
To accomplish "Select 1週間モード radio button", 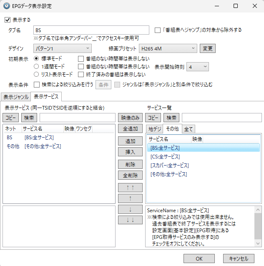I will (36, 66).
